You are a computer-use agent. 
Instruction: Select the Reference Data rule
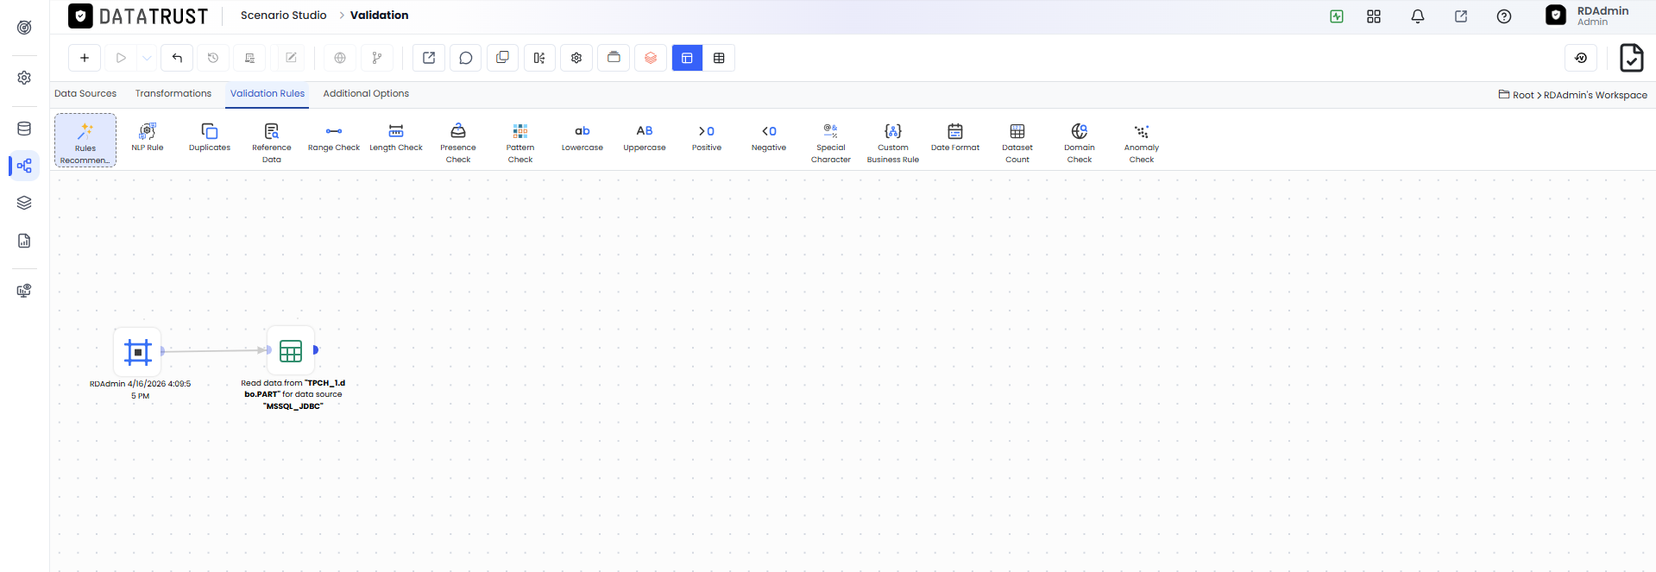pos(272,142)
